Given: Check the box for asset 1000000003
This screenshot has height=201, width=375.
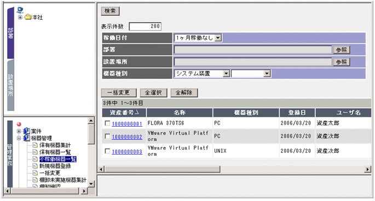Looking at the screenshot, I should click(x=107, y=151).
